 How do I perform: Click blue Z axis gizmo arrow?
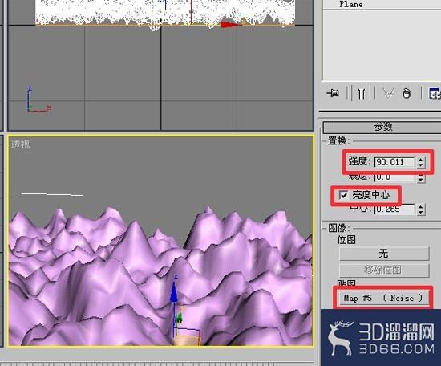tap(174, 291)
